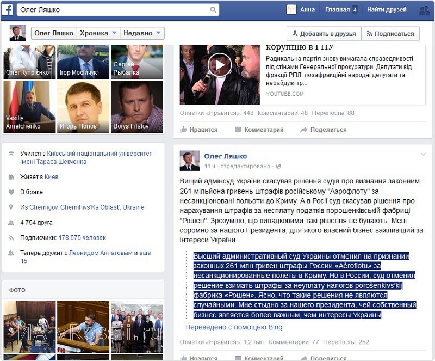Click the globe privacy icon on post
This screenshot has height=361, width=435.
tap(278, 166)
